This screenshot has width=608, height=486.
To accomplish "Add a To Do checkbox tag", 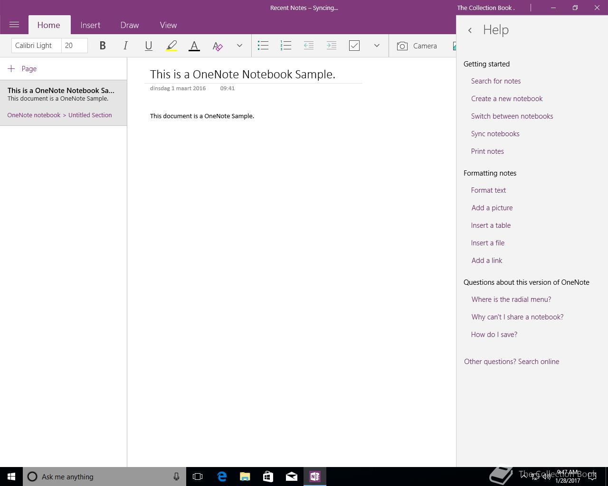I will point(354,46).
